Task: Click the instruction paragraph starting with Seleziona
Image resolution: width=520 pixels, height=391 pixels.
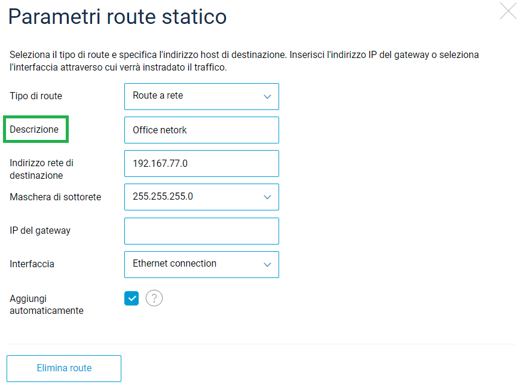Action: point(244,61)
